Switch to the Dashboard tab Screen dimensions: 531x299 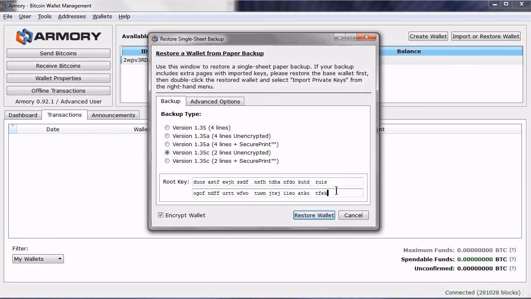pyautogui.click(x=23, y=115)
